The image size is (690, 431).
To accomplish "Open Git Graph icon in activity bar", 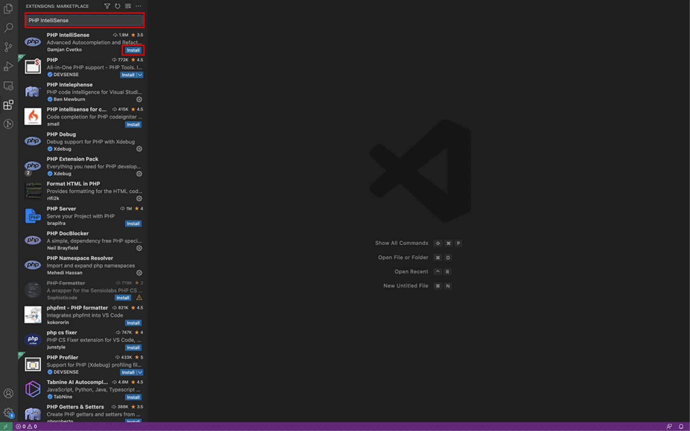I will tap(8, 124).
